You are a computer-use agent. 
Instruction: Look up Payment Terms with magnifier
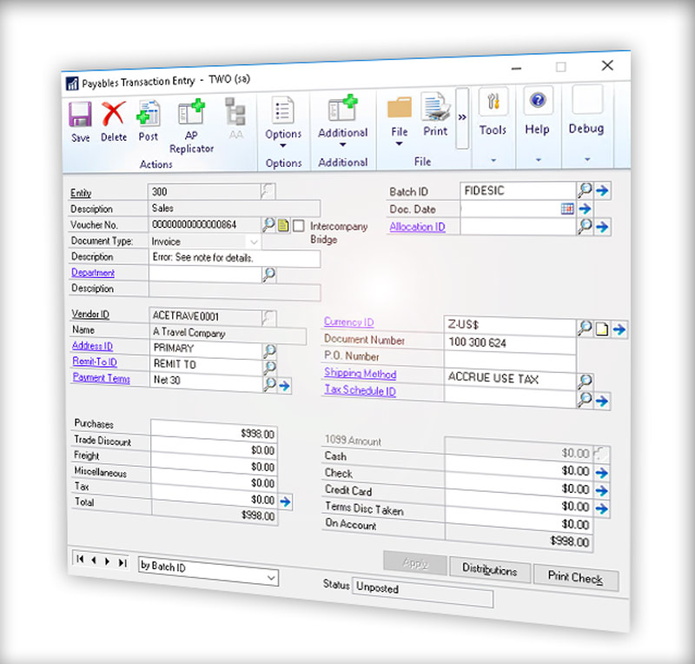pyautogui.click(x=269, y=383)
